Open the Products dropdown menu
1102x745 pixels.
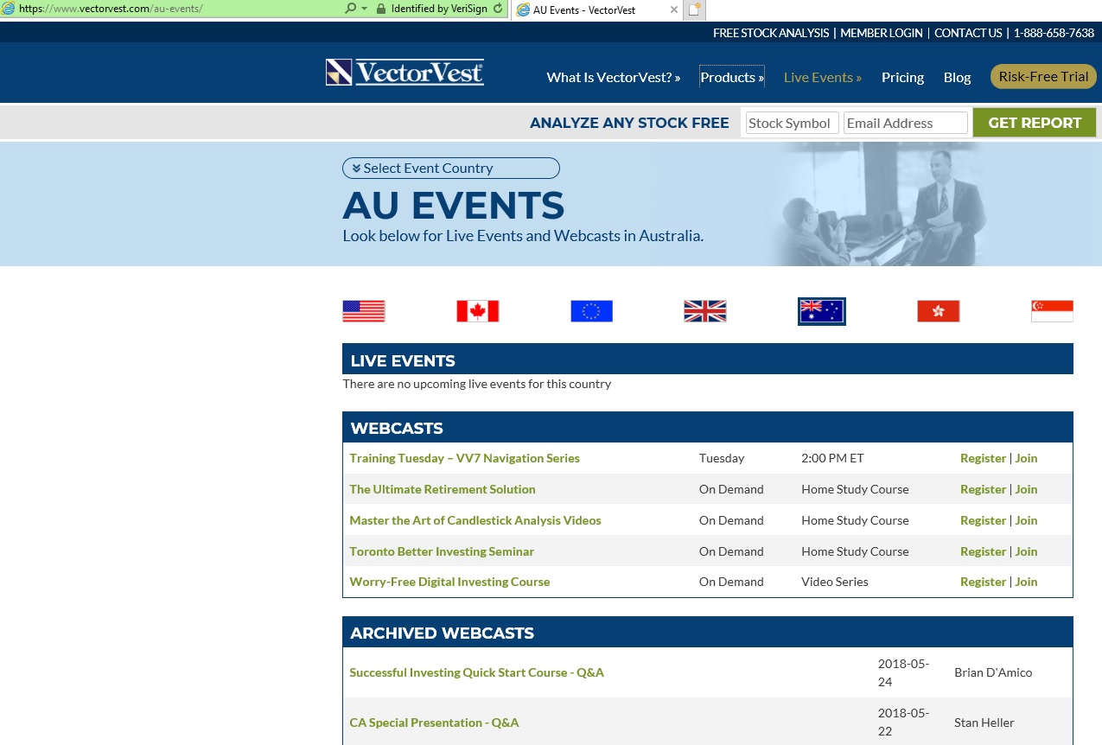pos(731,77)
